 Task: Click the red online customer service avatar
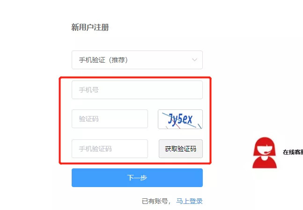point(265,152)
